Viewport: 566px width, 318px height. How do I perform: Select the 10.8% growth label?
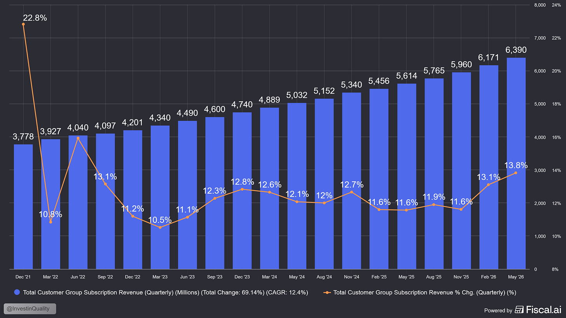51,214
